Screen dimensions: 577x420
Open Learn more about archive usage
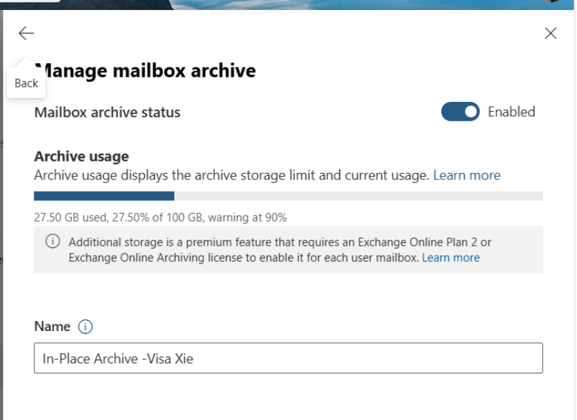(x=466, y=174)
